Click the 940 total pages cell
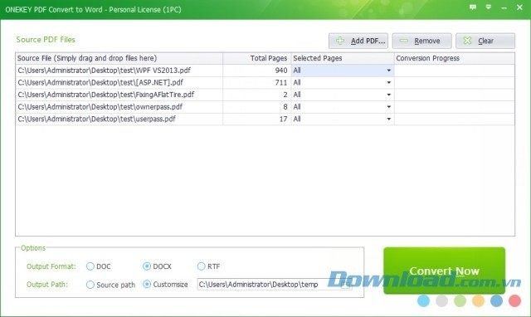 257,71
